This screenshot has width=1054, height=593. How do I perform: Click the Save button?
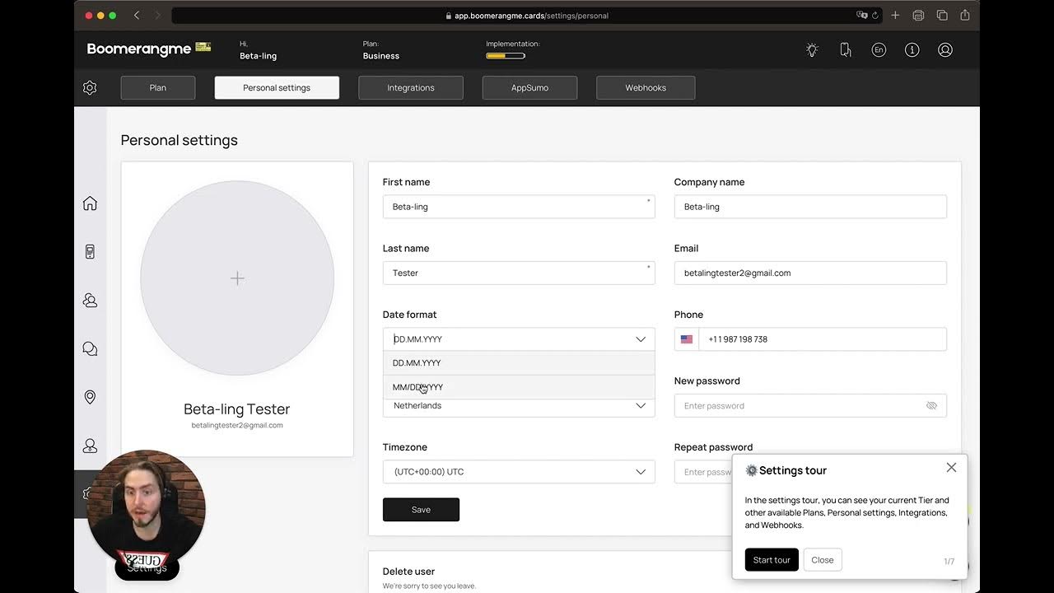click(x=421, y=510)
